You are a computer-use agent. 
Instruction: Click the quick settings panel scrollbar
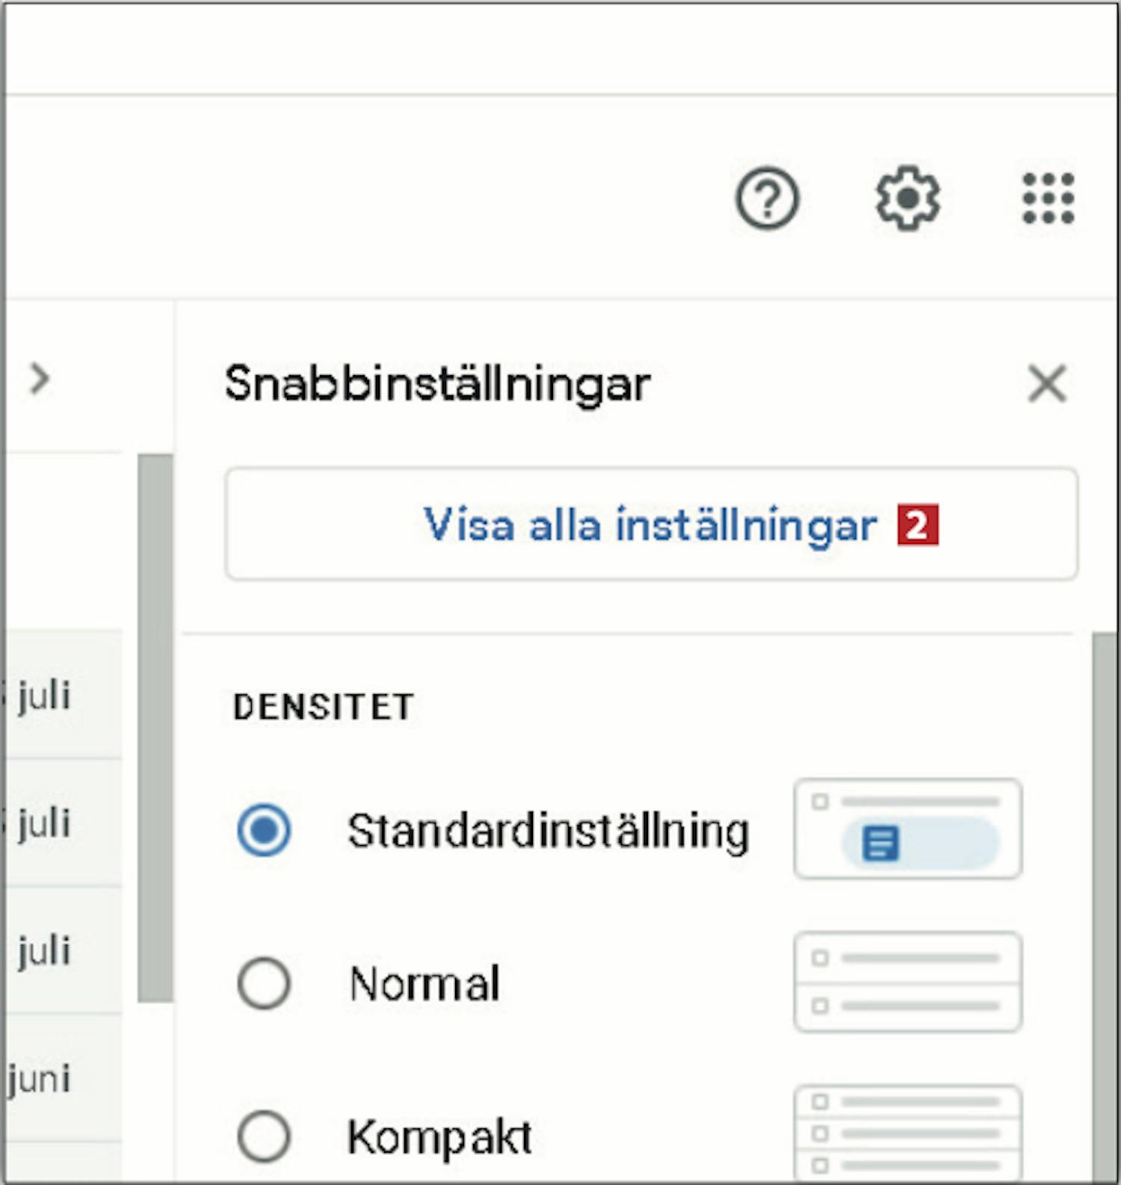(1104, 906)
